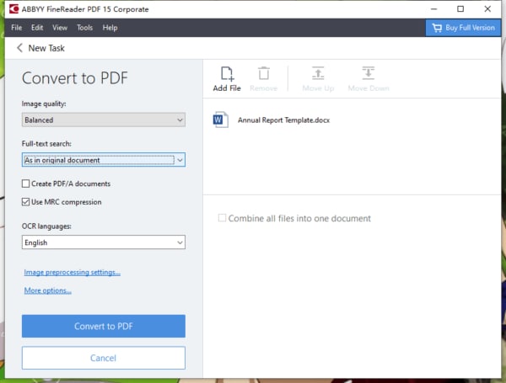Open the More options link
Viewport: 506px width, 383px height.
[x=48, y=290]
